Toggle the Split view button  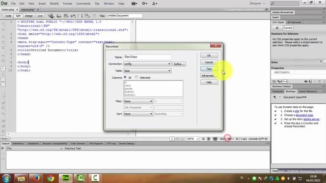pyautogui.click(x=18, y=16)
